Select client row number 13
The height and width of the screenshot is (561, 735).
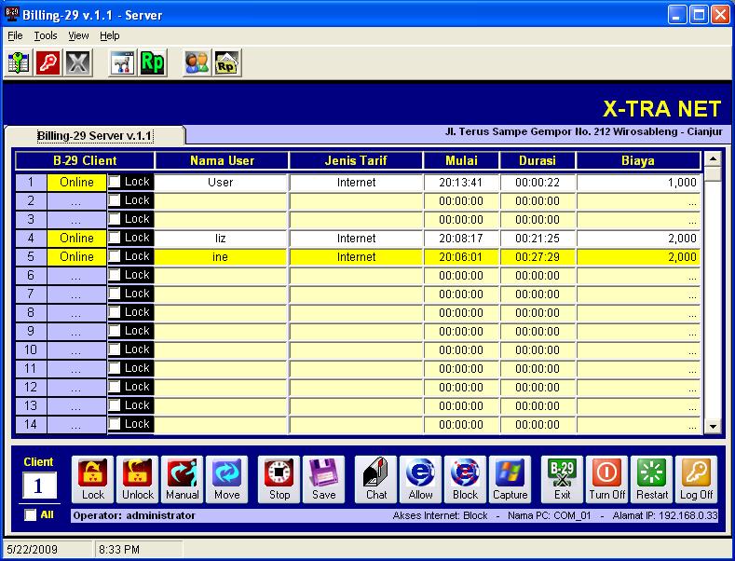coord(31,405)
